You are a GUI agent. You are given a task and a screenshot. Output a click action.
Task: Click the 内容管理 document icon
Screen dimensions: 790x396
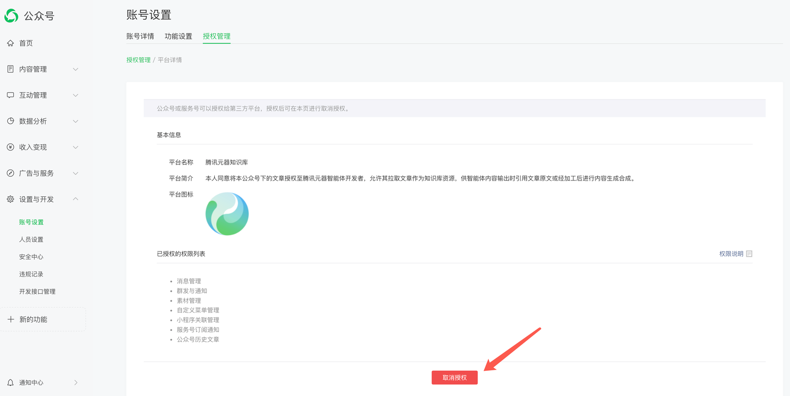click(x=10, y=69)
